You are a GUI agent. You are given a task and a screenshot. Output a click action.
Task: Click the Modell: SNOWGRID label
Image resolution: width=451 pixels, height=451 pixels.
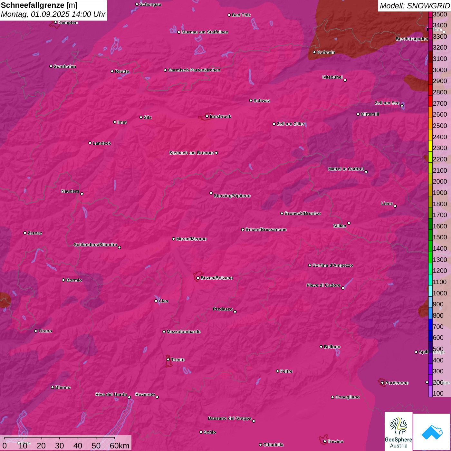coord(415,6)
